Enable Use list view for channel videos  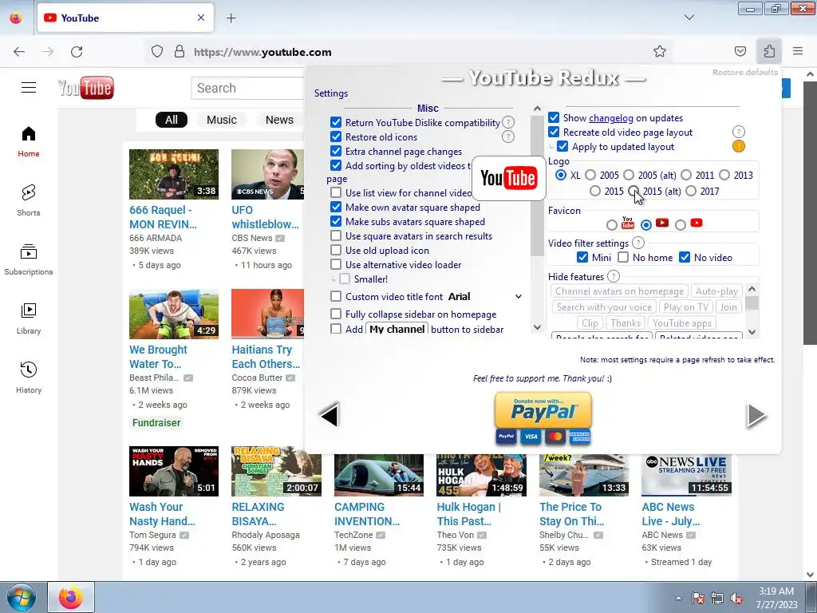pyautogui.click(x=336, y=192)
